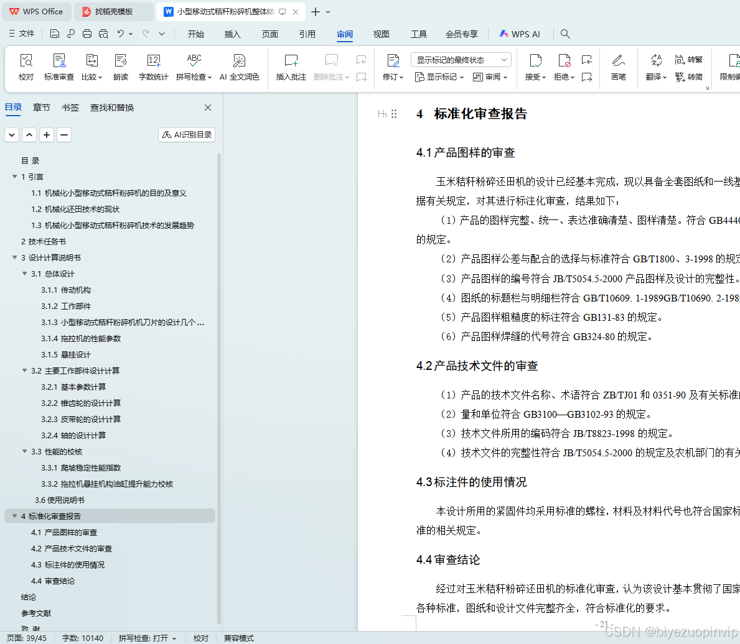
Task: Open 拼写检查: 打开 status dropdown
Action: click(x=148, y=638)
